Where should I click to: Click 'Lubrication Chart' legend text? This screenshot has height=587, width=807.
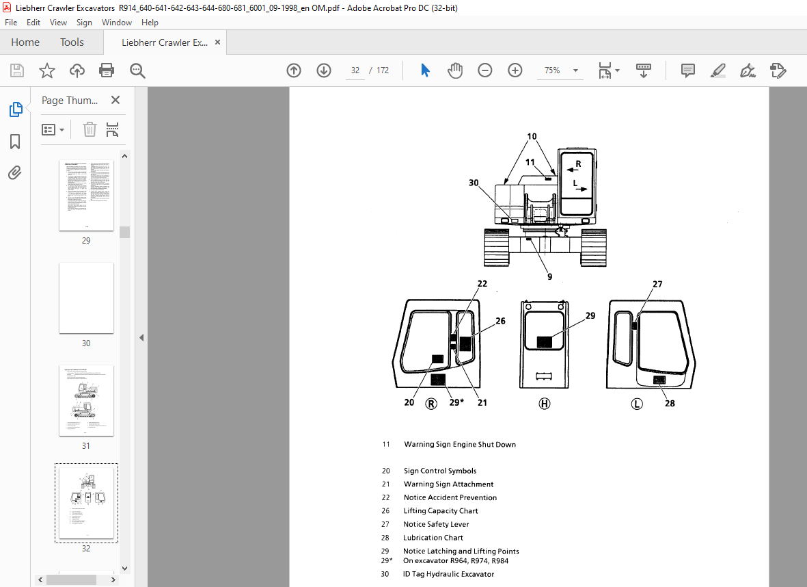(x=433, y=538)
